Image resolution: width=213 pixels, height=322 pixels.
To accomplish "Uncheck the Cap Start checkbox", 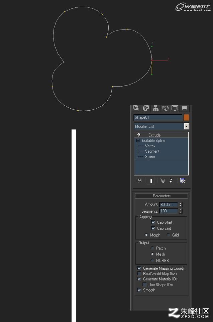I will [x=153, y=222].
